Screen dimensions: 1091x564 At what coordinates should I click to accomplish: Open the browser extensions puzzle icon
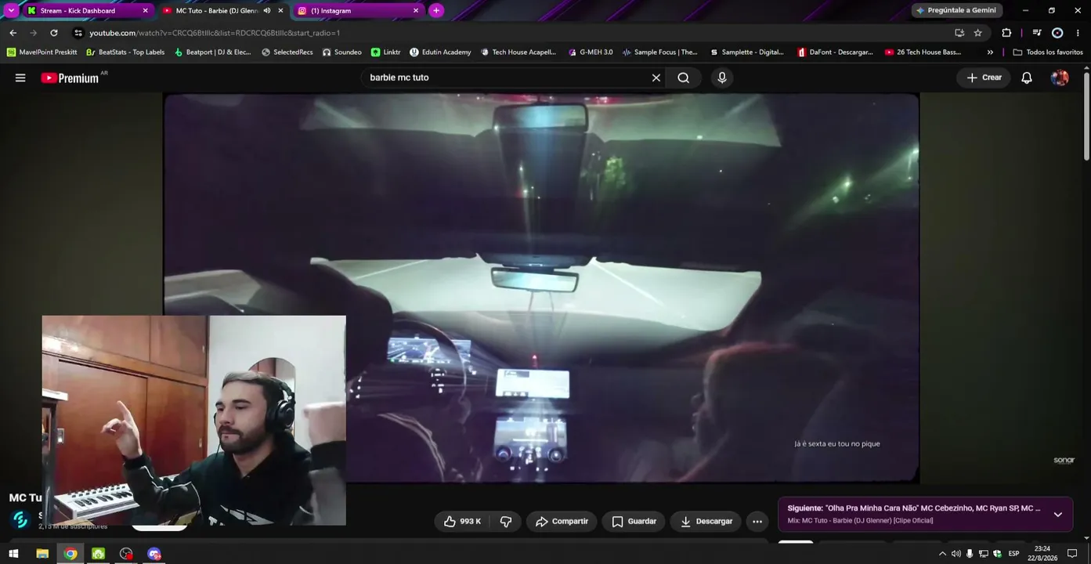pyautogui.click(x=1006, y=33)
